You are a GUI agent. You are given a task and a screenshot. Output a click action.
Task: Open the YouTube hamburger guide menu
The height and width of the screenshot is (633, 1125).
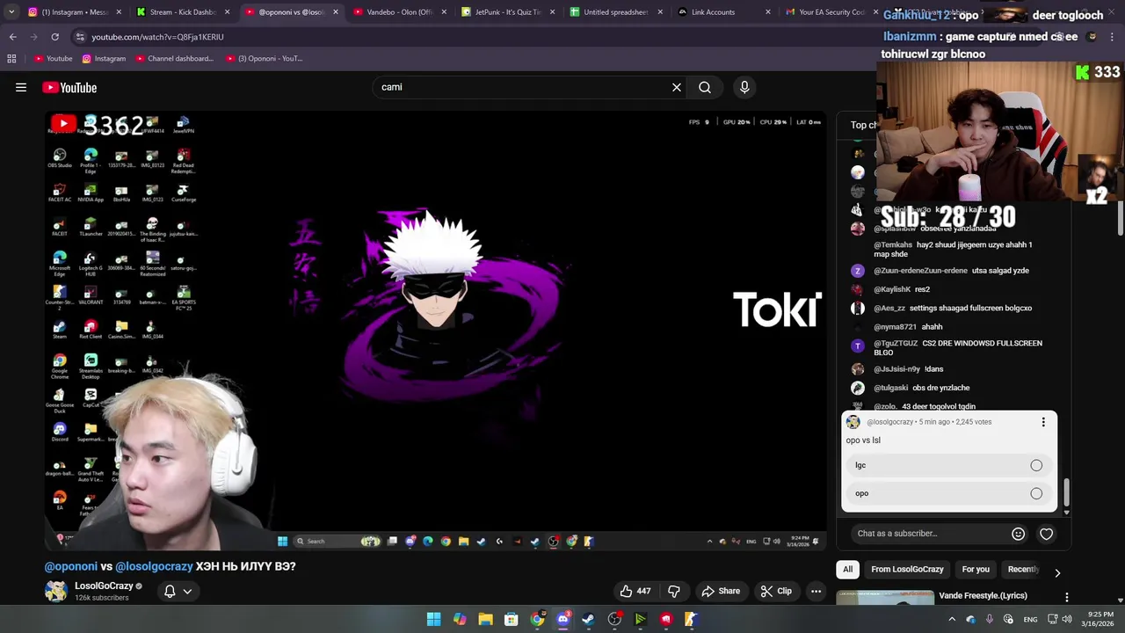21,87
